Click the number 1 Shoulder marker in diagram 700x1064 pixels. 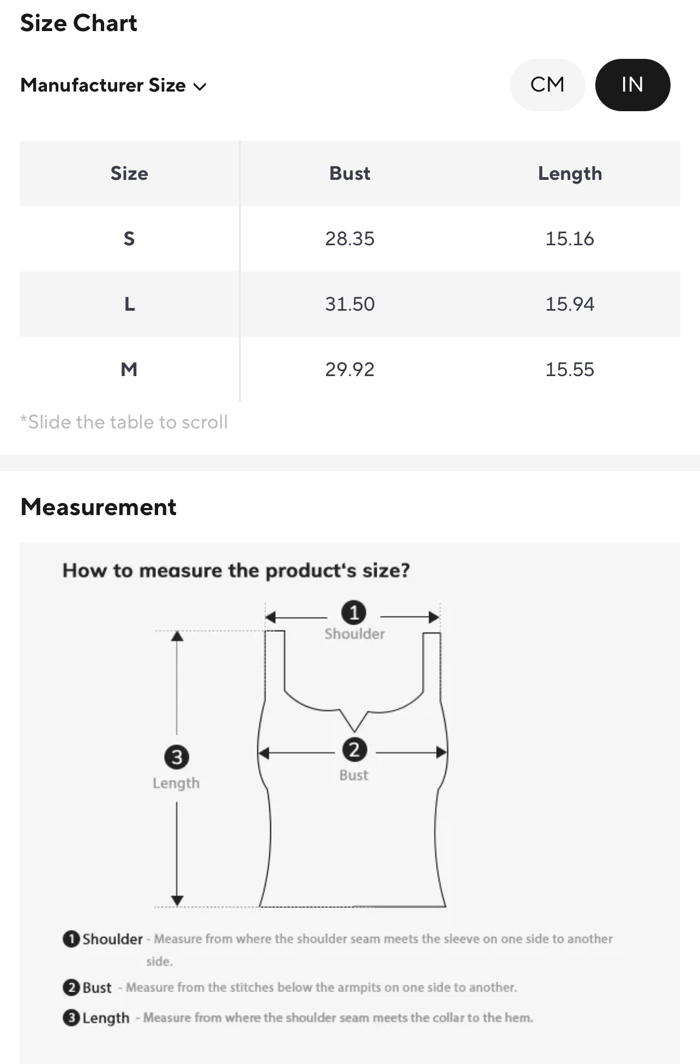tap(354, 613)
